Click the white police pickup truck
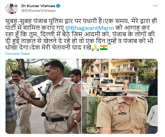The width and height of the screenshot is (165, 137). tap(108, 87)
